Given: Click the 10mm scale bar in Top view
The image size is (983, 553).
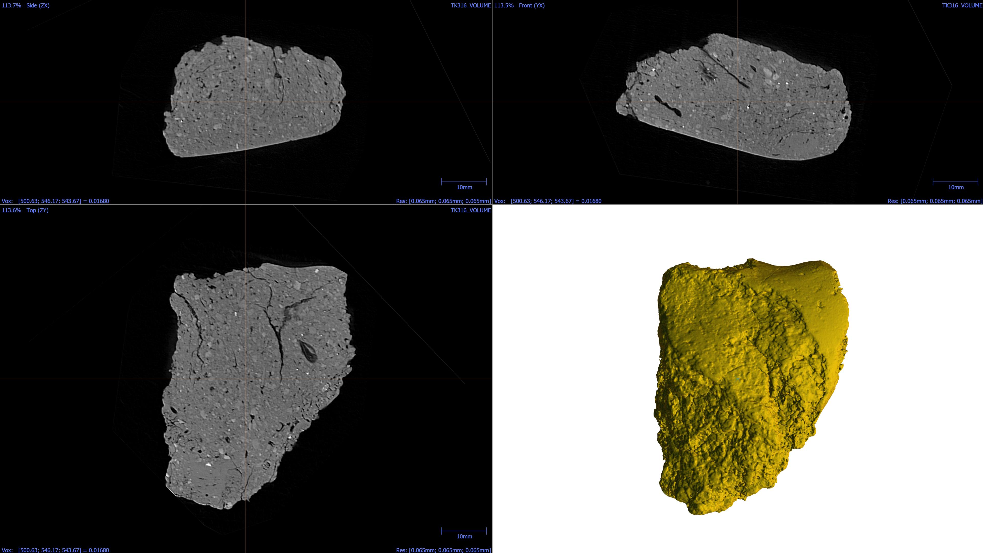Looking at the screenshot, I should [464, 533].
